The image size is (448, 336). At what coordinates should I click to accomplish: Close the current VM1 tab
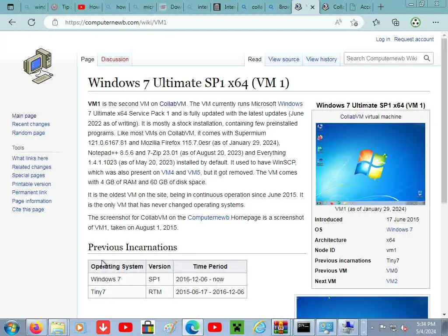312,7
